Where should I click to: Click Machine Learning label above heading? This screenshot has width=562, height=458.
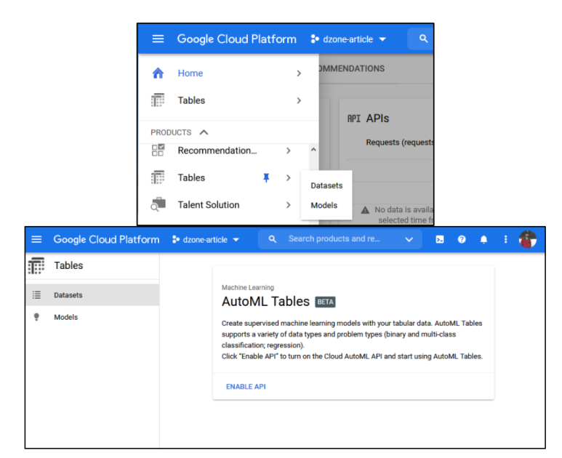coord(248,287)
